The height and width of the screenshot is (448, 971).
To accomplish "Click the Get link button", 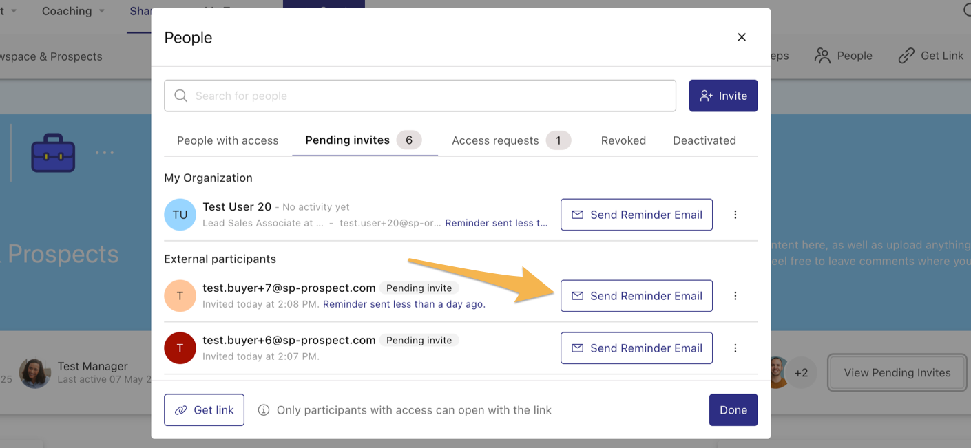I will [204, 410].
